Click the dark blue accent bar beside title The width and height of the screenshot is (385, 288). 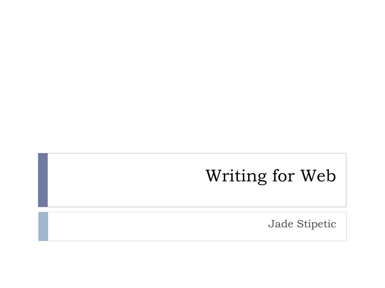pyautogui.click(x=43, y=180)
